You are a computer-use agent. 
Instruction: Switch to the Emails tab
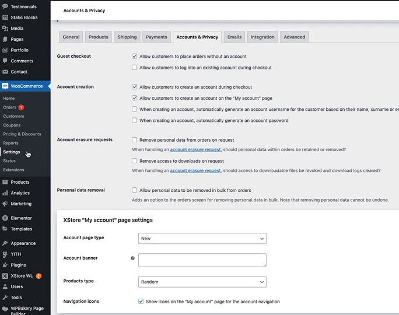tap(235, 37)
